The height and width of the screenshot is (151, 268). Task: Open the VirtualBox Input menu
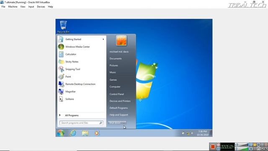click(31, 7)
